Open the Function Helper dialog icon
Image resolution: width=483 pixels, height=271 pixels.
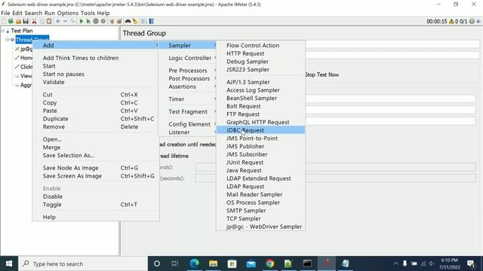click(144, 21)
